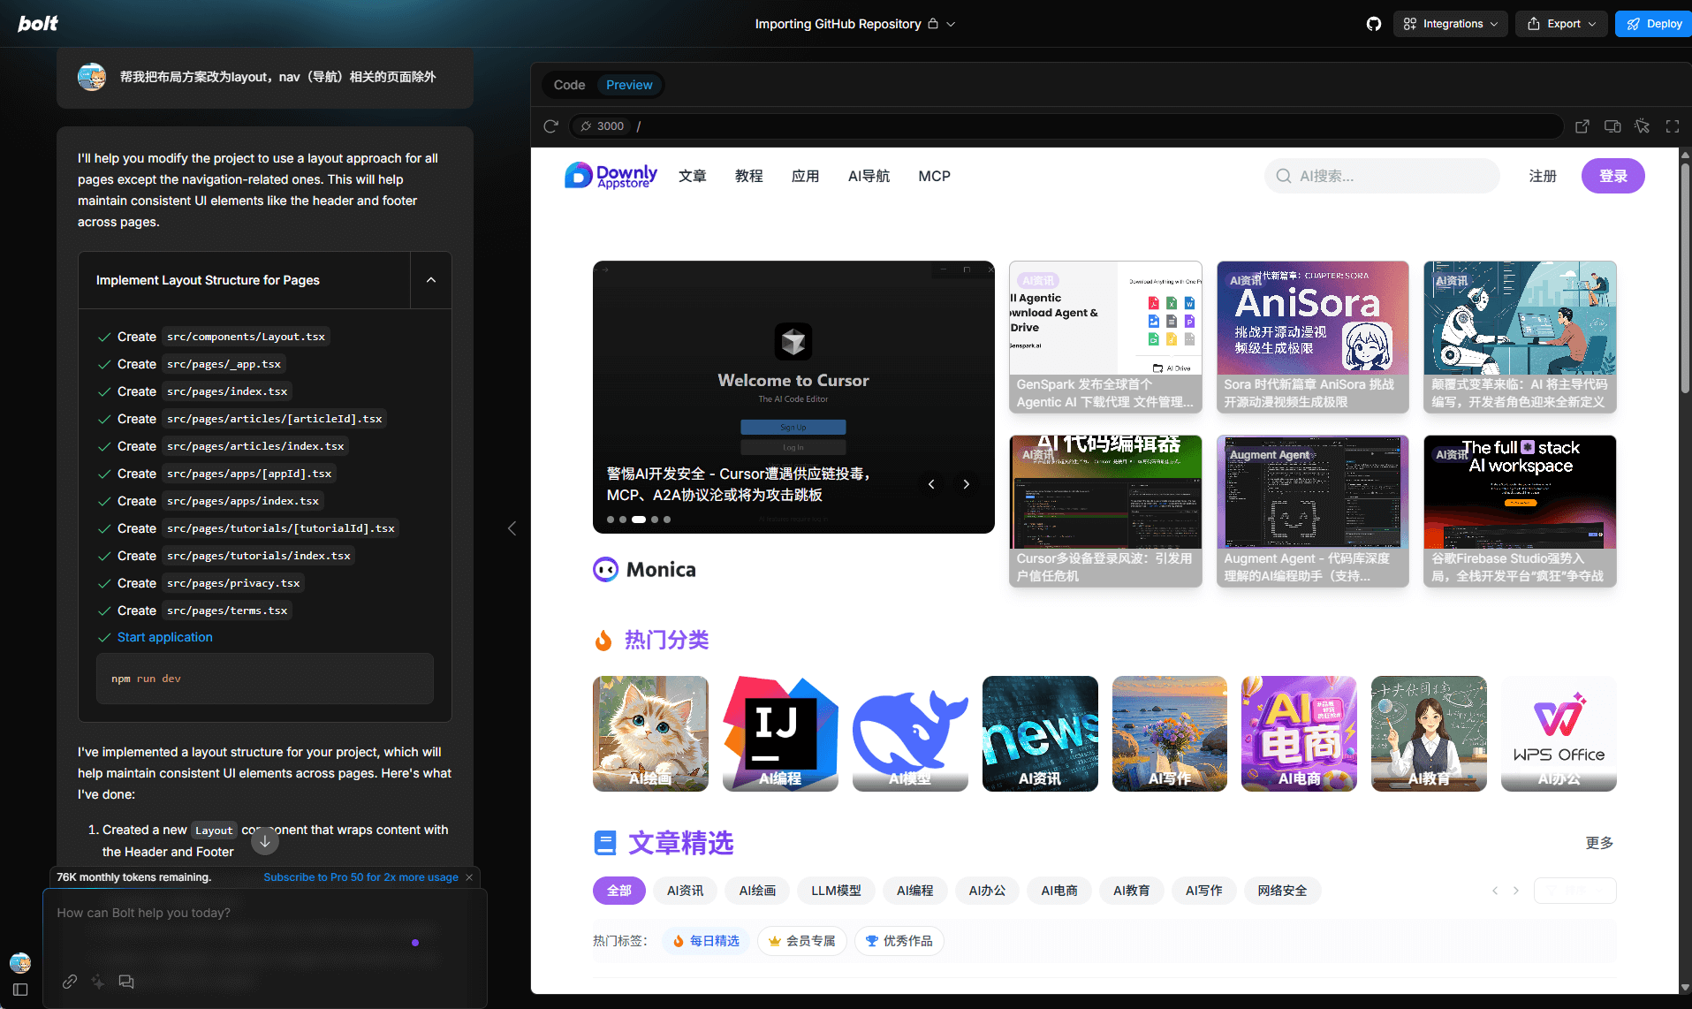1692x1009 pixels.
Task: Open the MCP nav item
Action: (935, 176)
